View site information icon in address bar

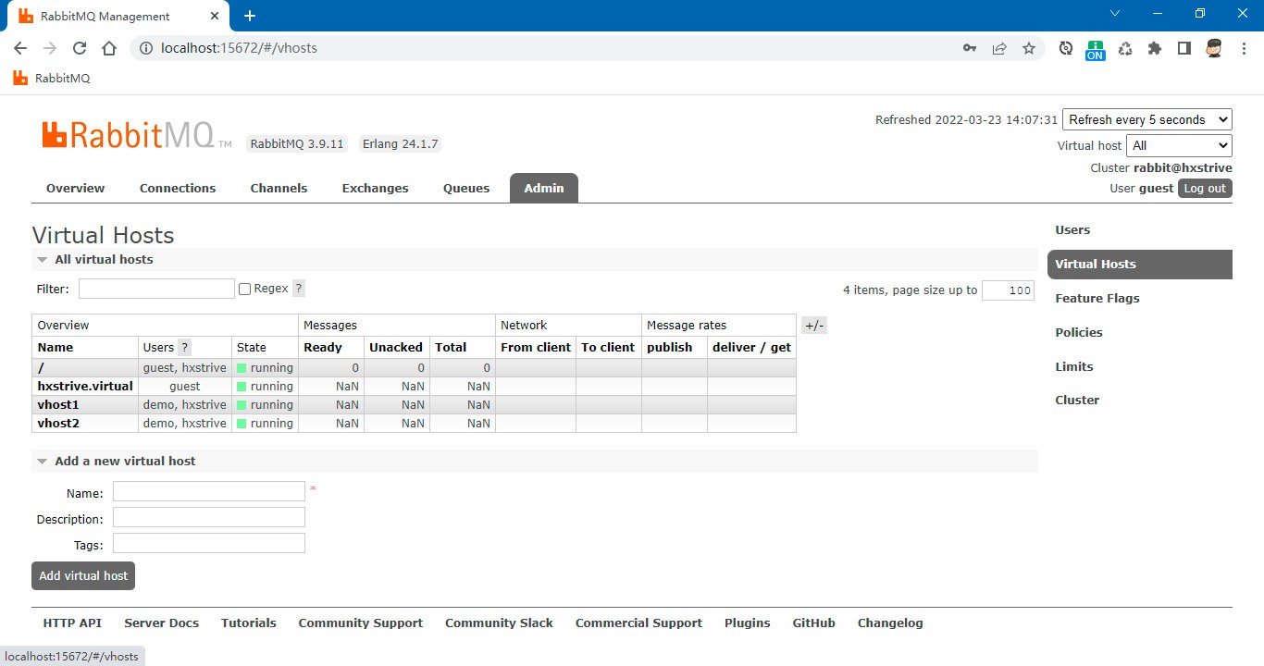(146, 48)
